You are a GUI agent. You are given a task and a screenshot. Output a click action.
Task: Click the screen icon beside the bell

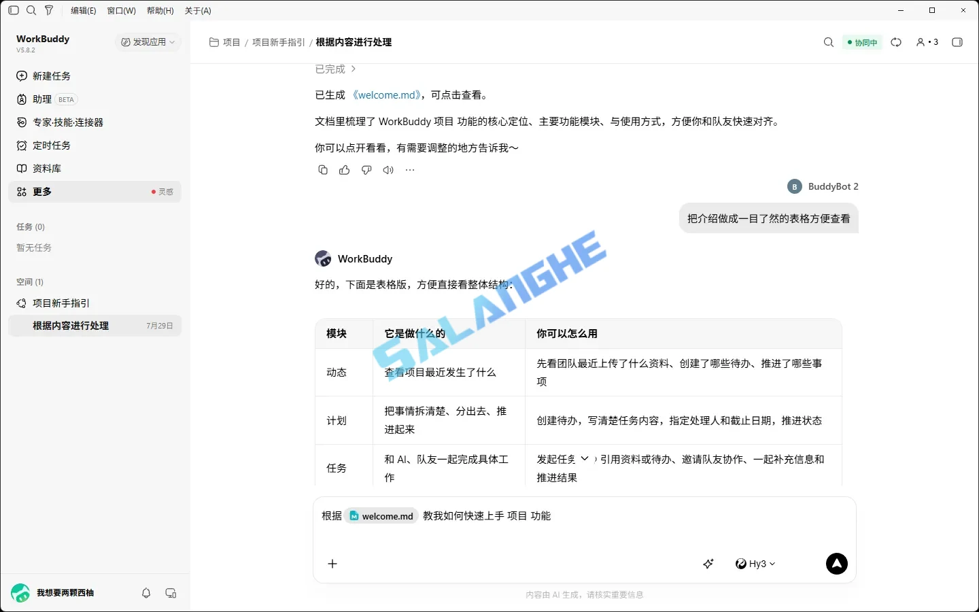pyautogui.click(x=171, y=593)
